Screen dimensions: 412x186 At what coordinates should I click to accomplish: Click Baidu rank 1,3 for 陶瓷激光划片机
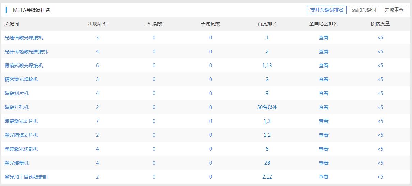(267, 121)
